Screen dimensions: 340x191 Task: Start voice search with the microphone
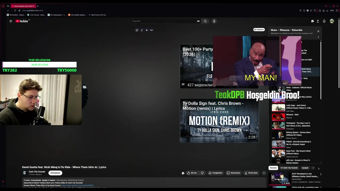click(214, 21)
